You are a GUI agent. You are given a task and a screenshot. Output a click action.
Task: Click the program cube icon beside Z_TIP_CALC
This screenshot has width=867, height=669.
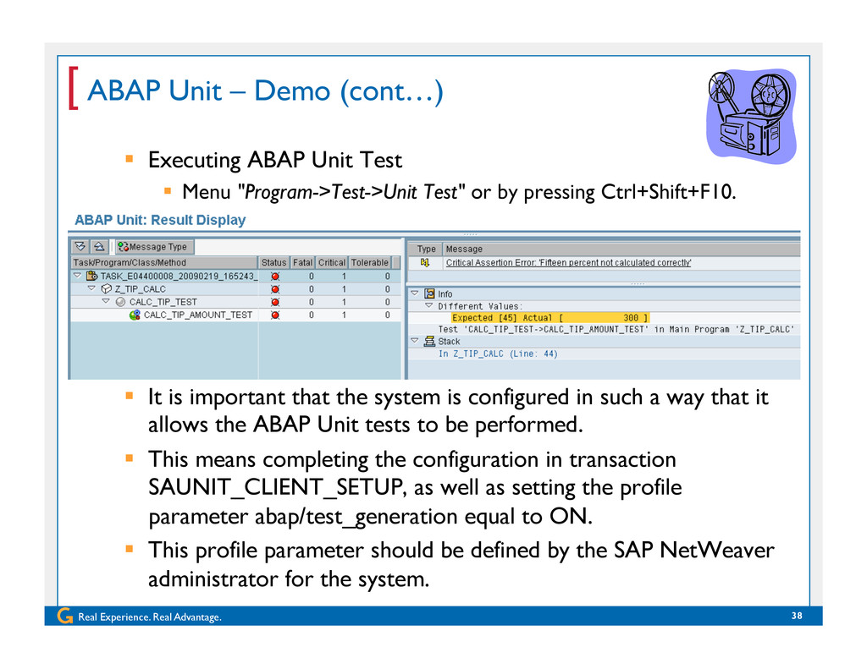107,289
